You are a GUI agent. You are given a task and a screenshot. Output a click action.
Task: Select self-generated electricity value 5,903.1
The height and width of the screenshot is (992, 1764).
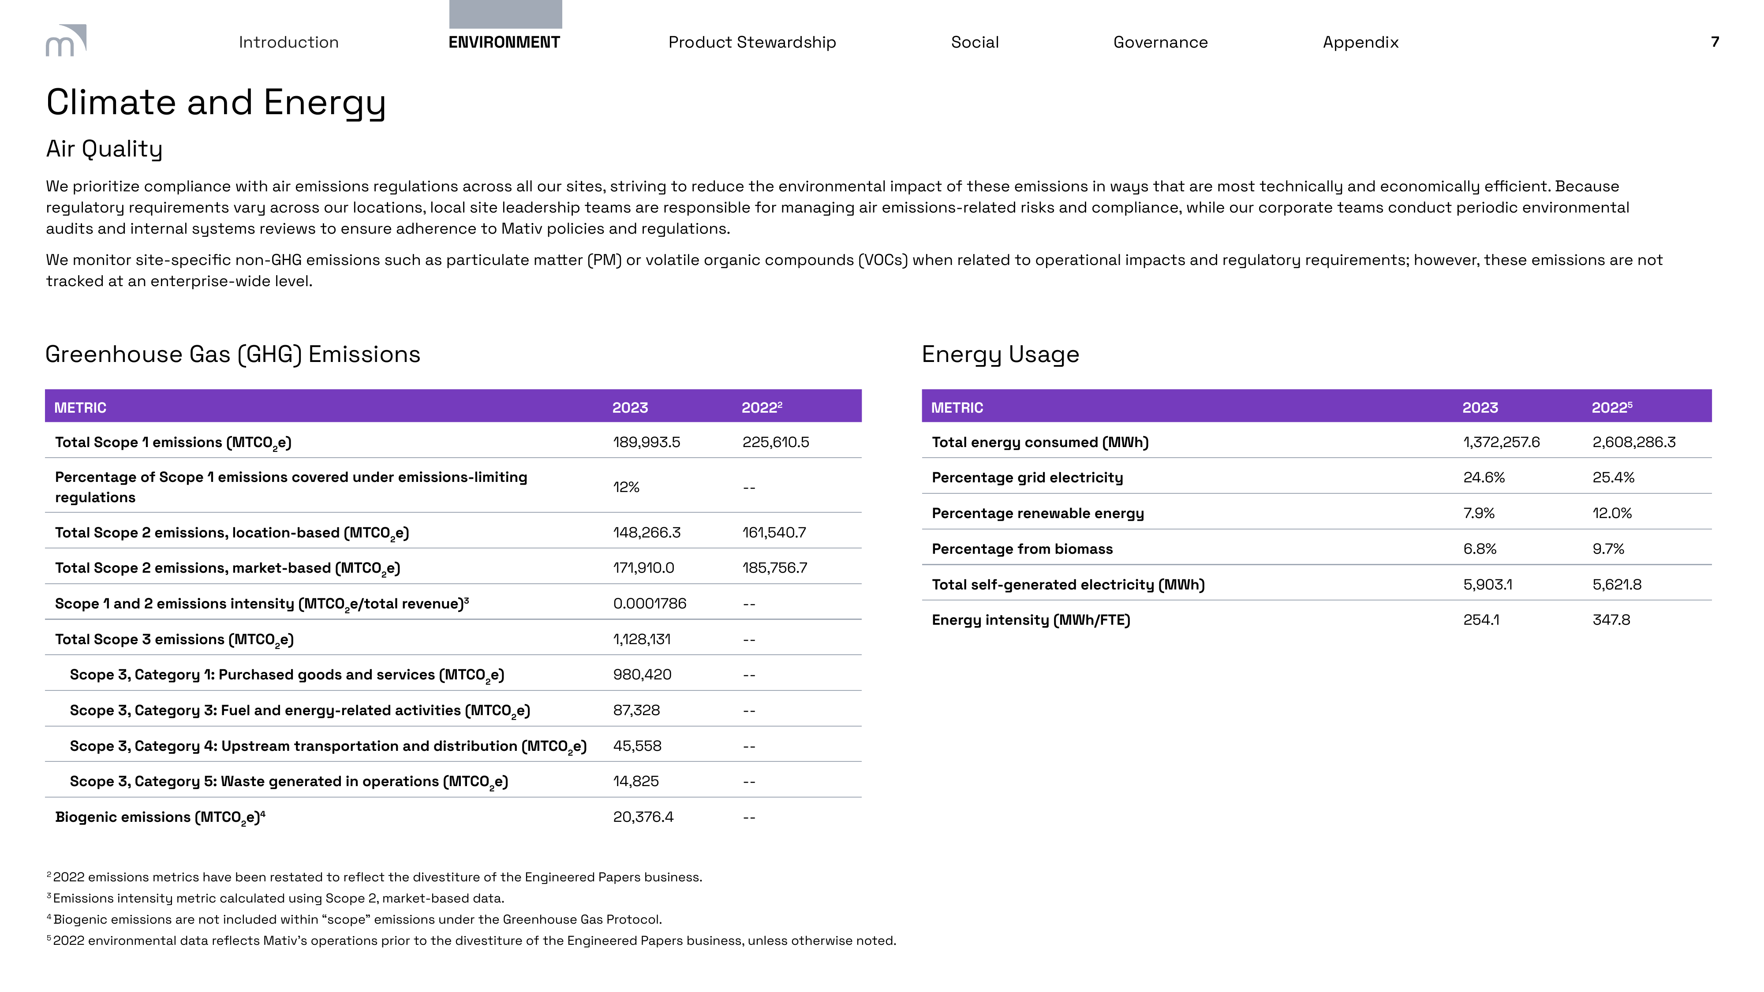1487,585
